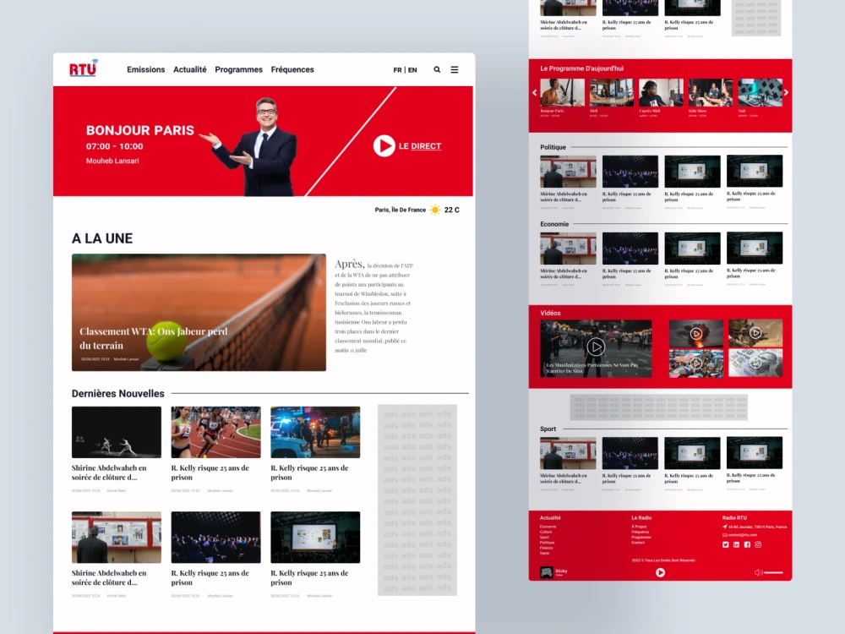Screen dimensions: 845x634
Task: Play the main Manifestations Parisiennes video
Action: (596, 347)
